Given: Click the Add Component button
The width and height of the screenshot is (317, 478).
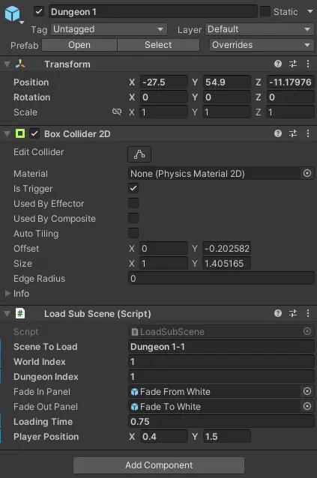Looking at the screenshot, I should pos(159,465).
